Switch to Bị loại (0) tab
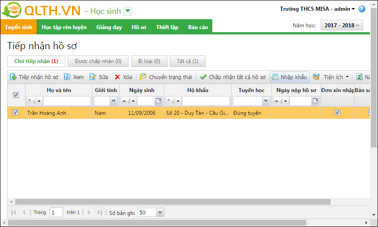This screenshot has width=378, height=227. (149, 61)
